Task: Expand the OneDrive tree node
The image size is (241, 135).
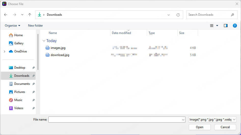Action: click(x=4, y=51)
